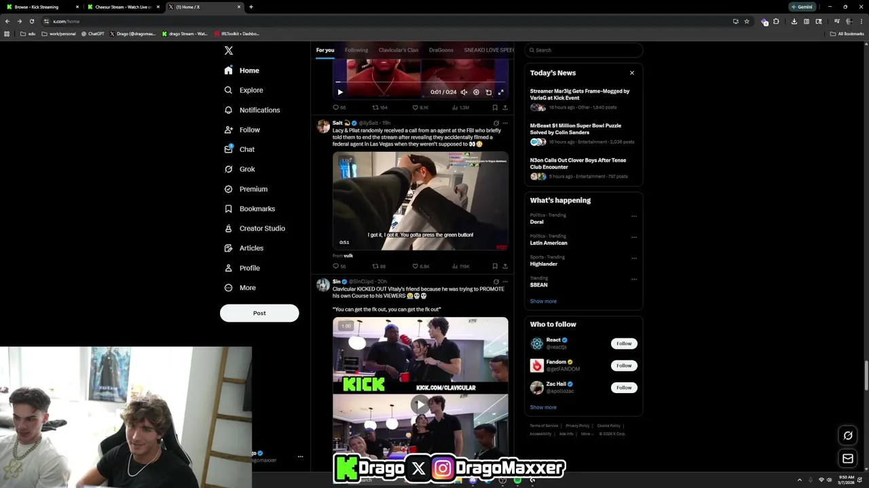Viewport: 869px width, 488px height.
Task: Open Notifications in the sidebar
Action: [252, 110]
